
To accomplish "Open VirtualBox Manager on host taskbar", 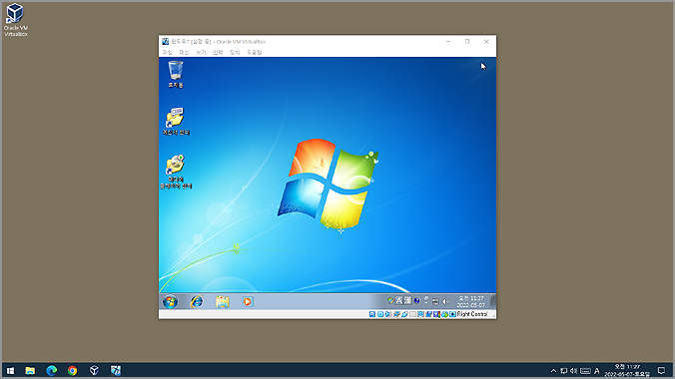I will pos(94,370).
